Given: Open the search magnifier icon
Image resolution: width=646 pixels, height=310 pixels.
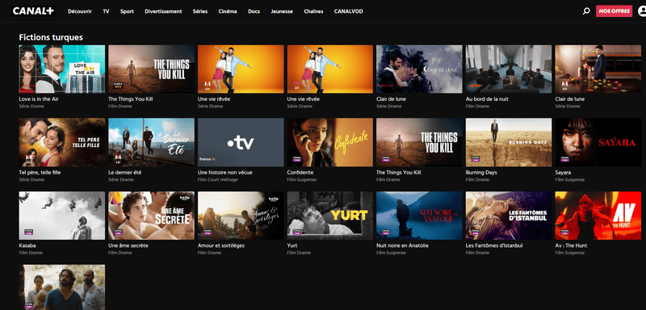Looking at the screenshot, I should click(586, 11).
